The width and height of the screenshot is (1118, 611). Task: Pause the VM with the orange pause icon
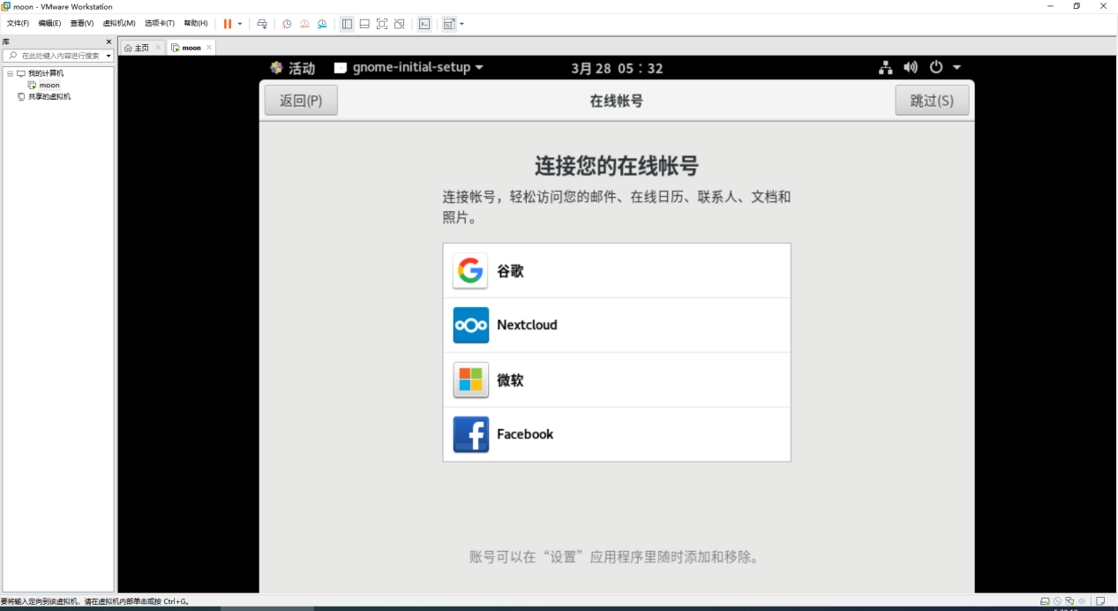[x=228, y=24]
